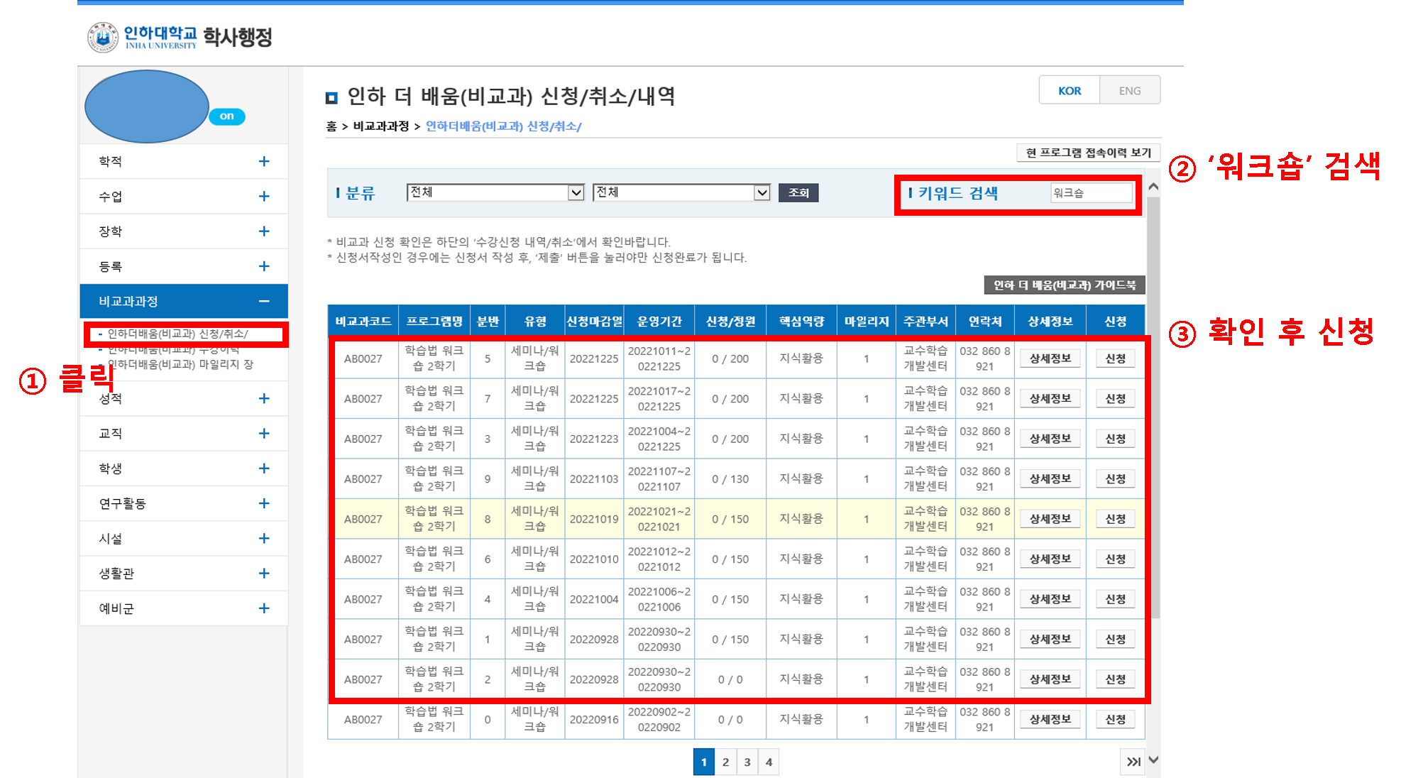1401x778 pixels.
Task: Open 인하 더 배움(비교과) 가이드북
Action: 1065,285
